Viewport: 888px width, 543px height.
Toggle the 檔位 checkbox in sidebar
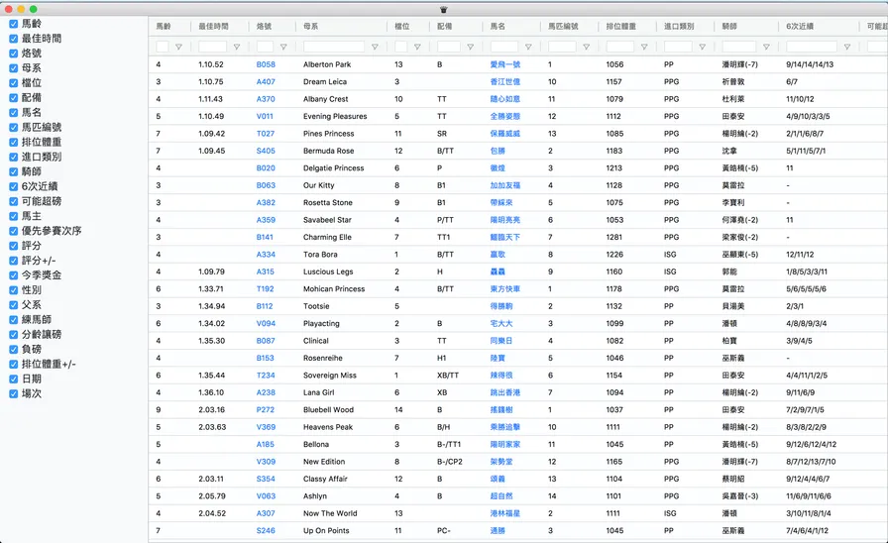click(x=14, y=82)
